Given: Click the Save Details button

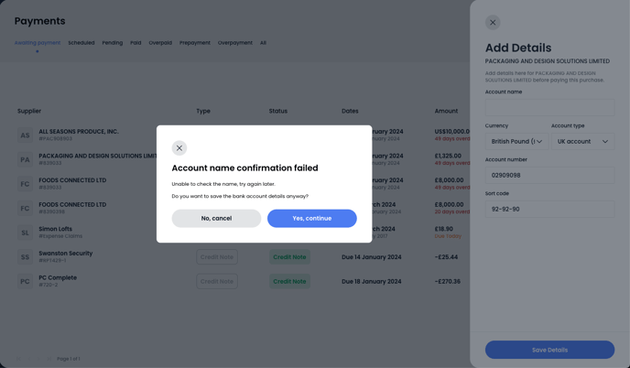Looking at the screenshot, I should coord(549,350).
